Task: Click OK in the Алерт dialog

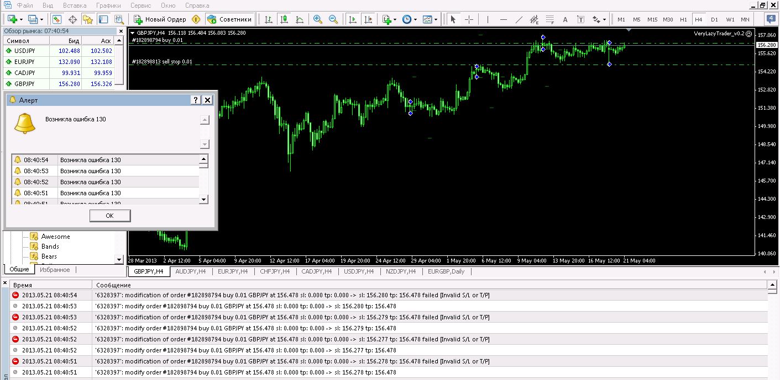Action: [109, 216]
